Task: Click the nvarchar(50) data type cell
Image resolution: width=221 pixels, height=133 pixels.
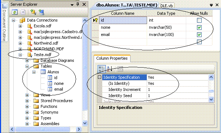Action: (x=166, y=28)
